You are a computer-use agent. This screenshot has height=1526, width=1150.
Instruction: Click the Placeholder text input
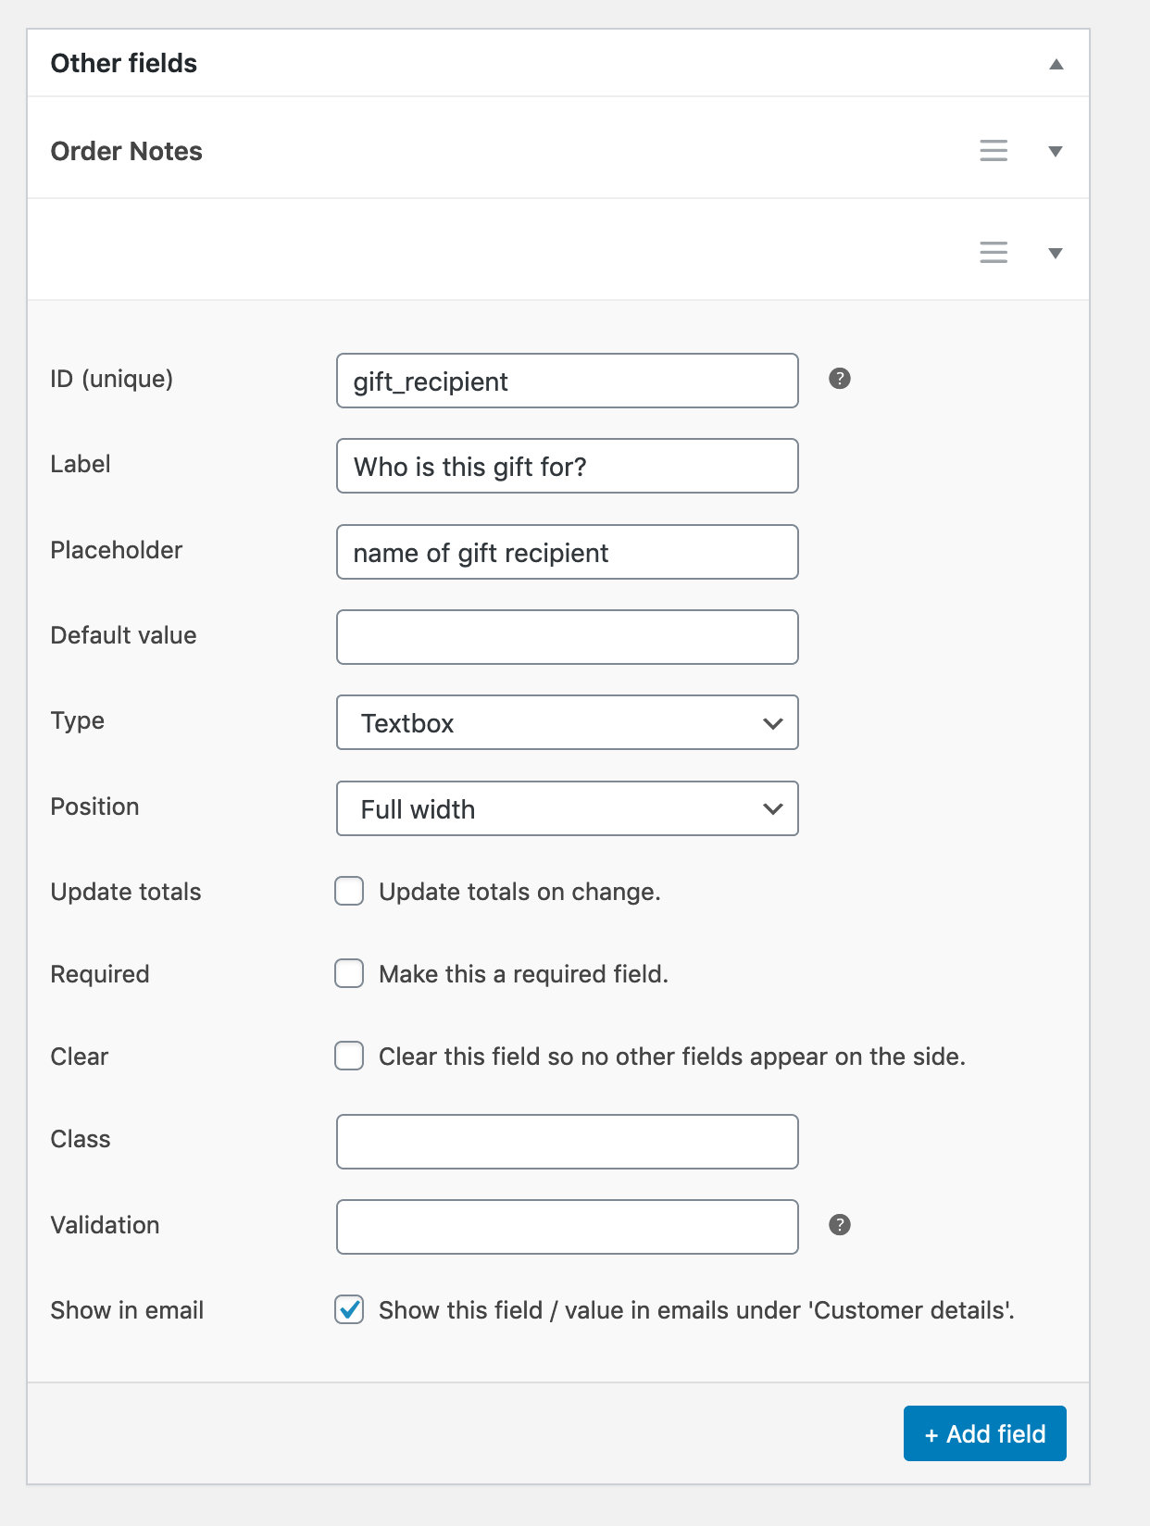coord(567,553)
